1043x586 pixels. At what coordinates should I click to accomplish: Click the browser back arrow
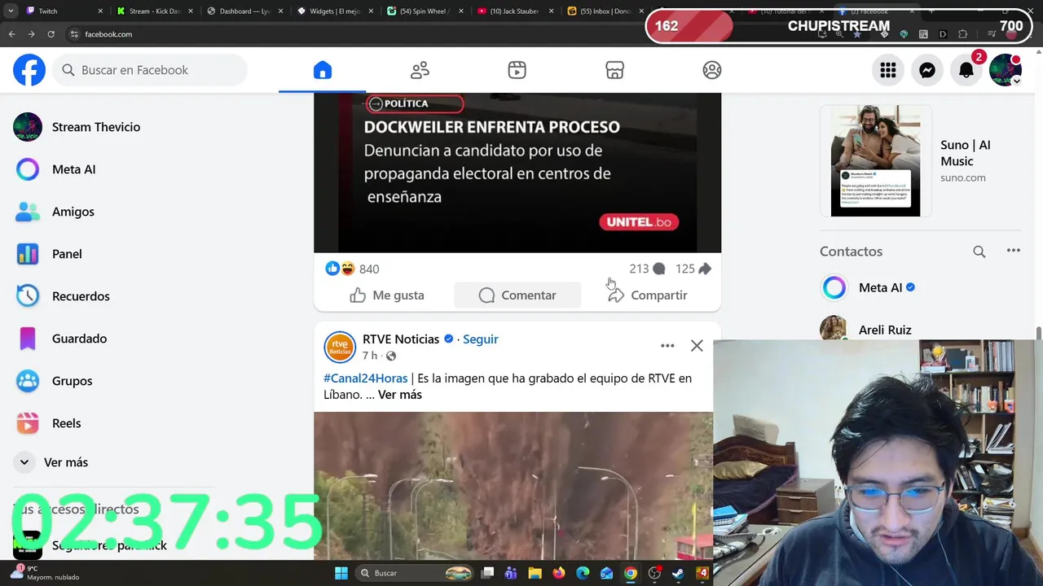tap(11, 34)
